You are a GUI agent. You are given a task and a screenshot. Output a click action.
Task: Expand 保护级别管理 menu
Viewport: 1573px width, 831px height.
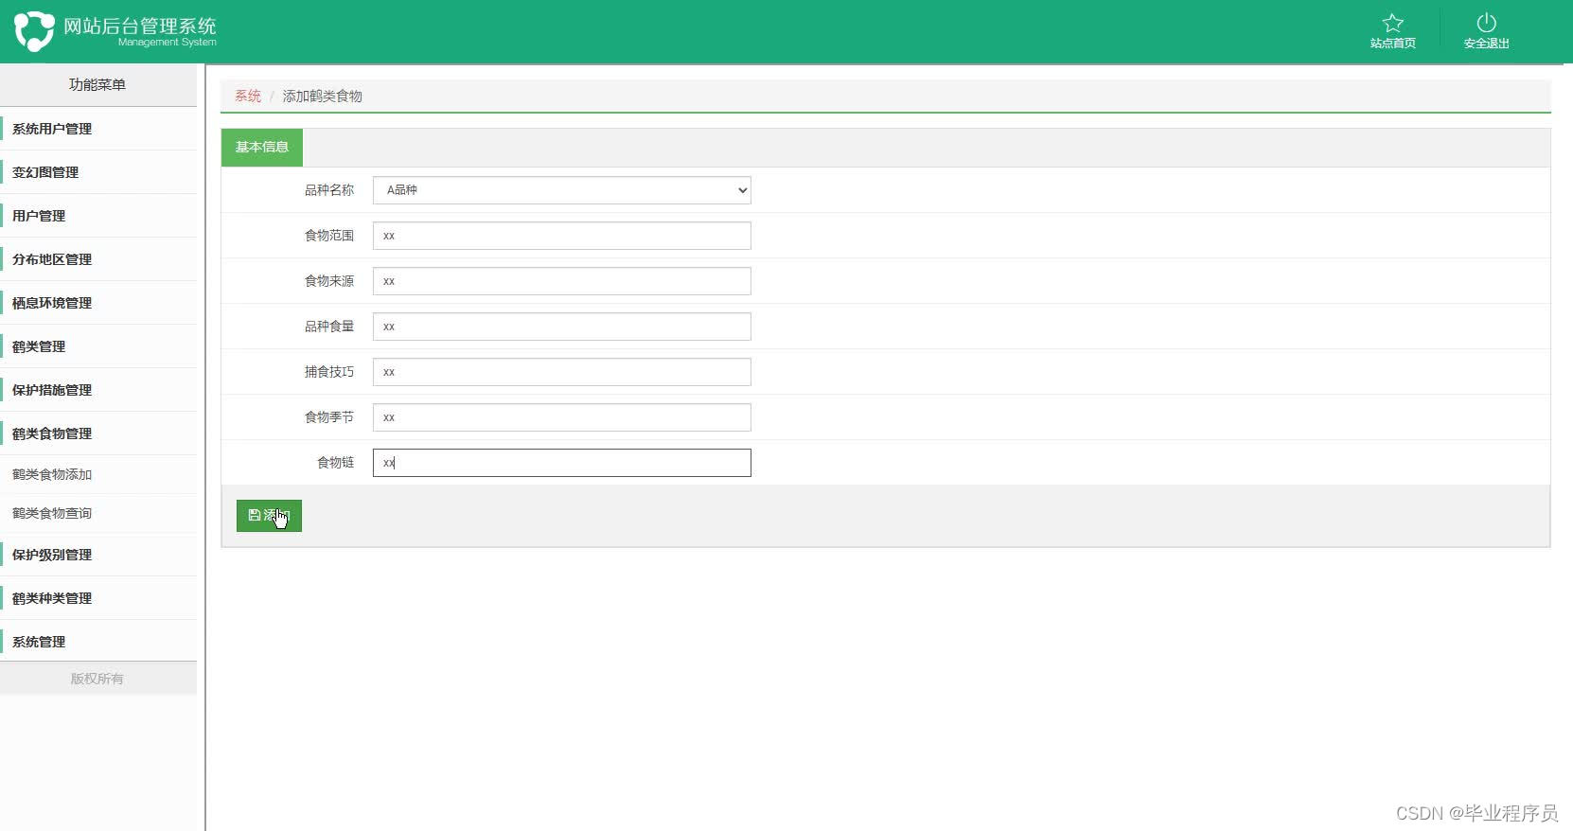[98, 555]
